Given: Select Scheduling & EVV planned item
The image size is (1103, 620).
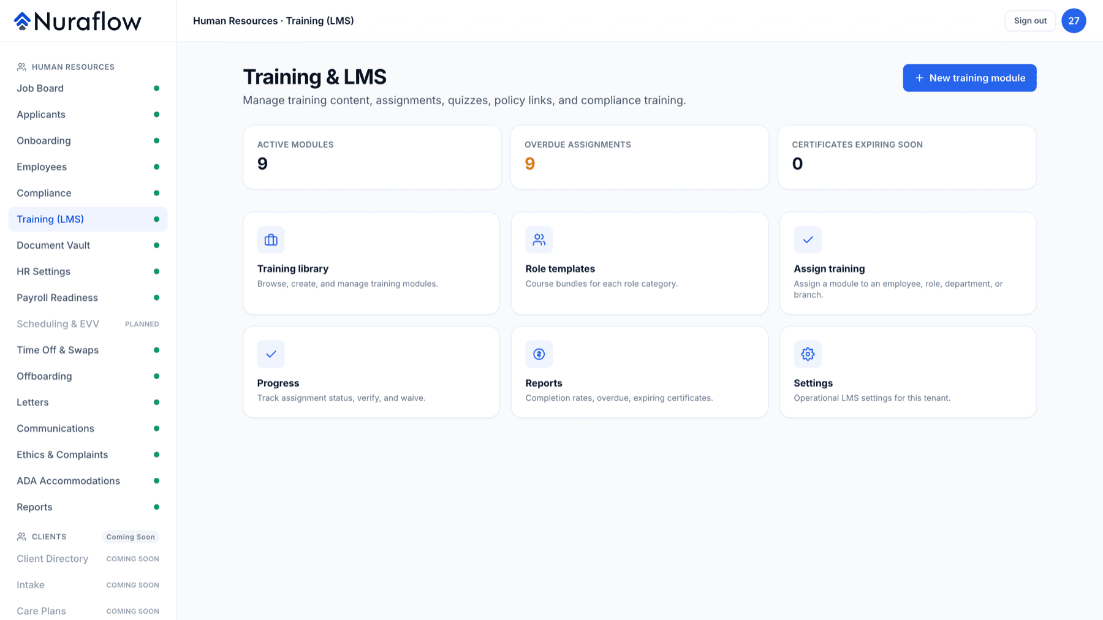Looking at the screenshot, I should coord(88,324).
